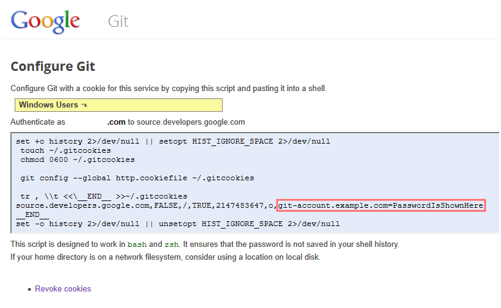Click the standalone __END__ script line
The image size is (501, 308).
pos(32,215)
